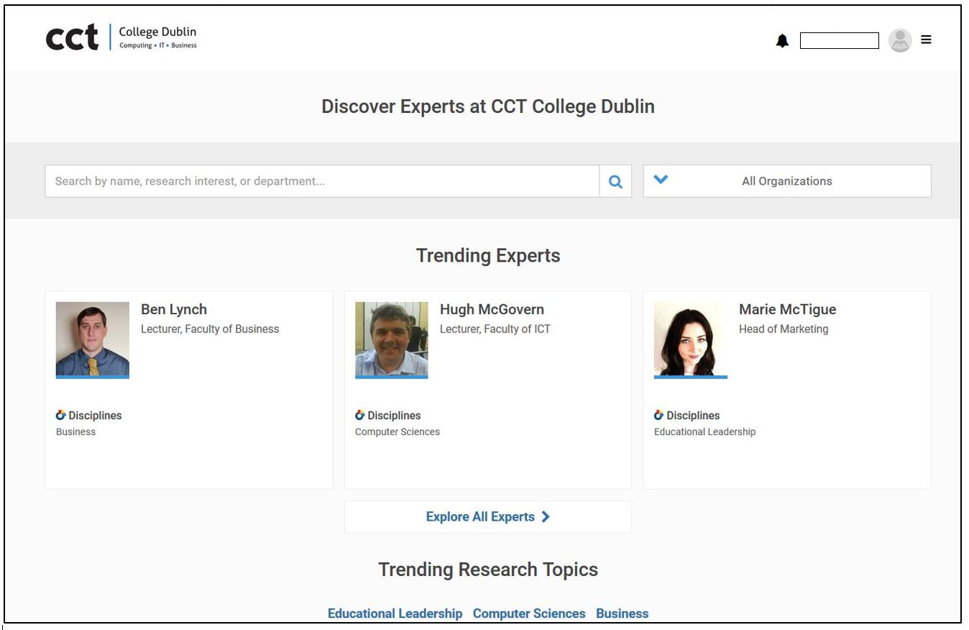Open Marie McTigue's profile photo
The height and width of the screenshot is (630, 969).
point(691,339)
